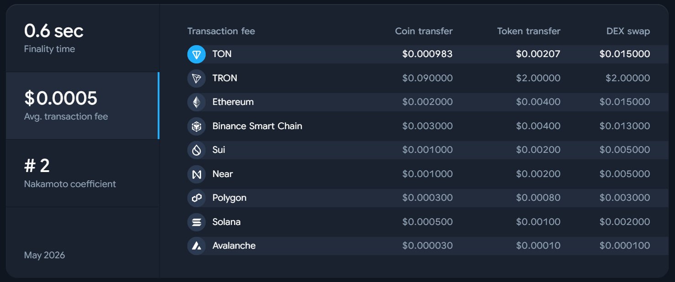This screenshot has width=675, height=282.
Task: Click the Binance Smart Chain icon
Action: click(197, 126)
